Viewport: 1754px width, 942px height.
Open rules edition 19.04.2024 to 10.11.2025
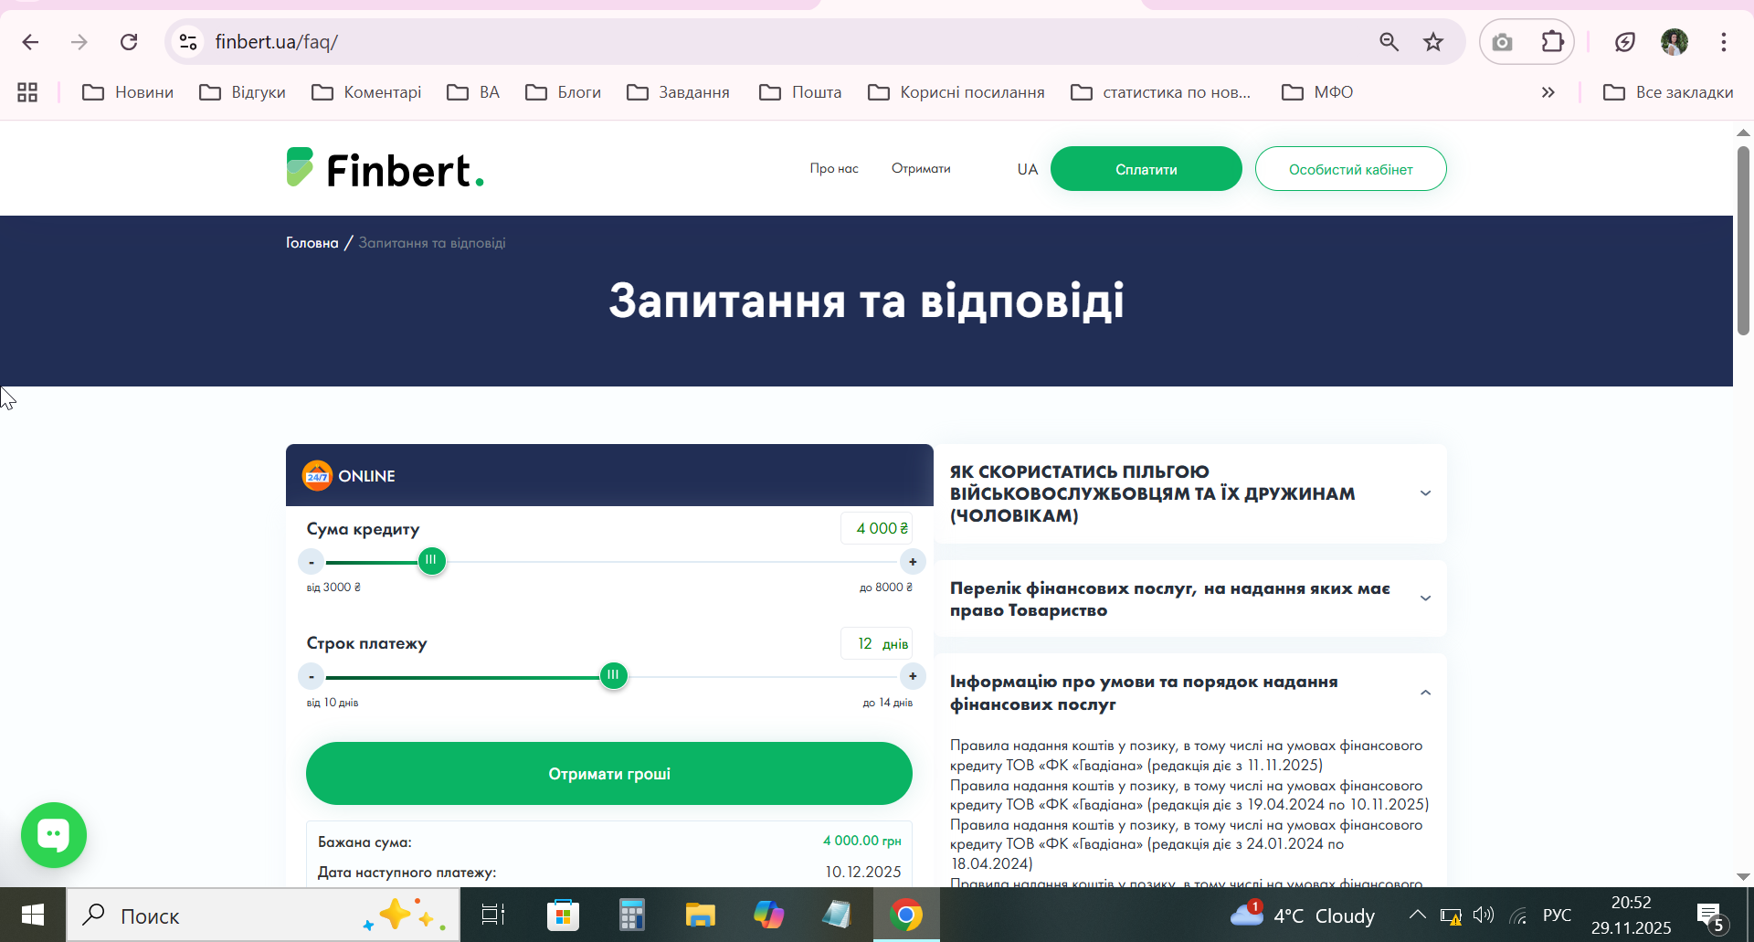pyautogui.click(x=1189, y=795)
